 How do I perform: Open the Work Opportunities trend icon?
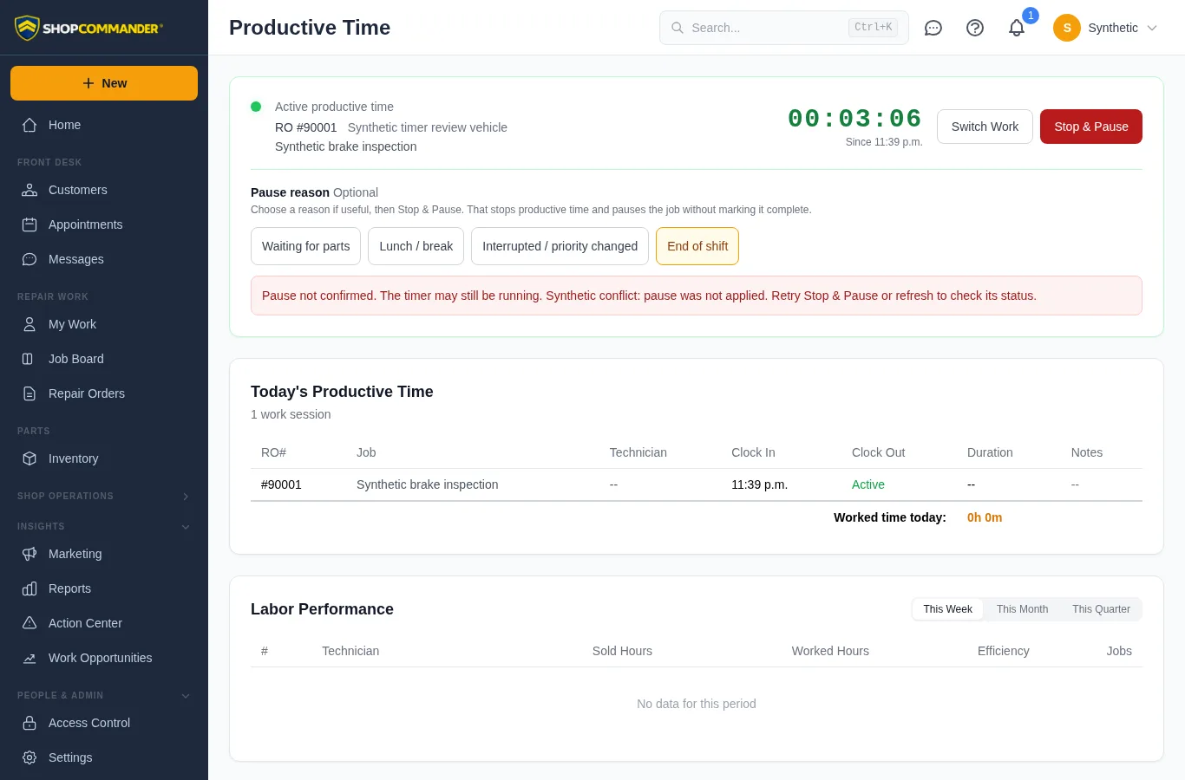(x=29, y=658)
